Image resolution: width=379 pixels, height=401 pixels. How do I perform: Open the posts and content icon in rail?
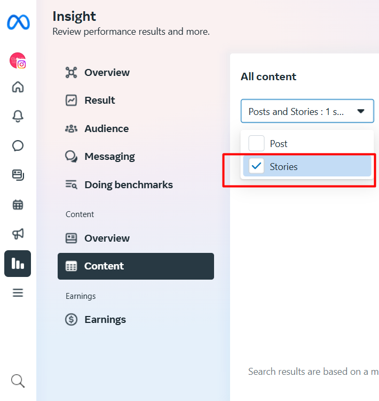point(18,175)
